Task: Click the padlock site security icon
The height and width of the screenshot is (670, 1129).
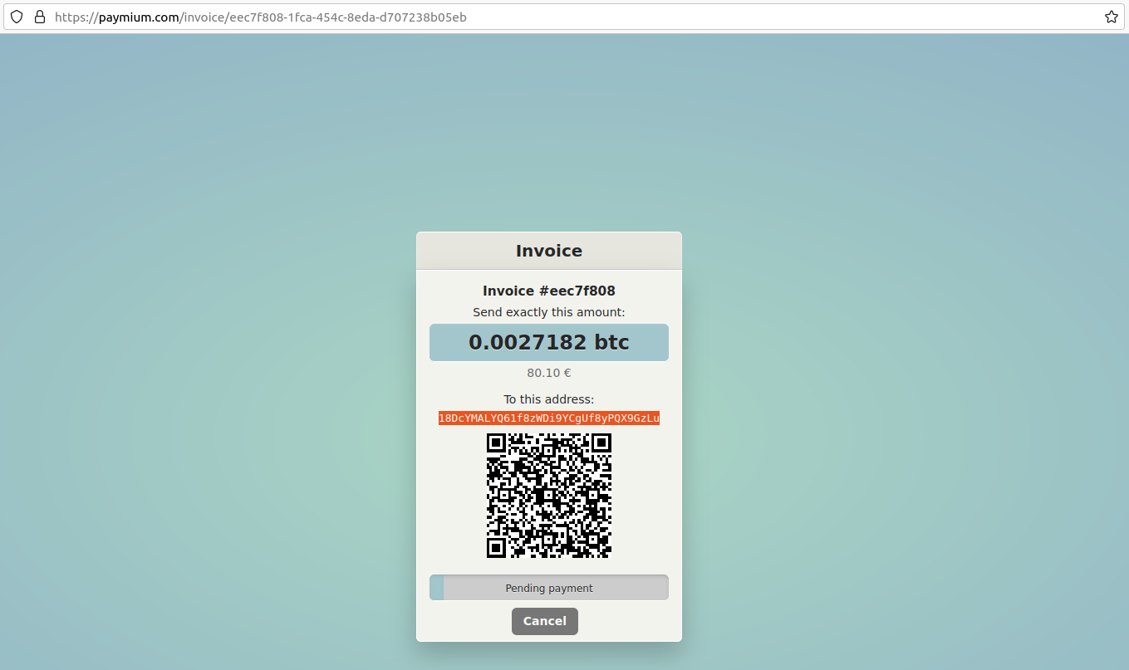Action: (39, 17)
